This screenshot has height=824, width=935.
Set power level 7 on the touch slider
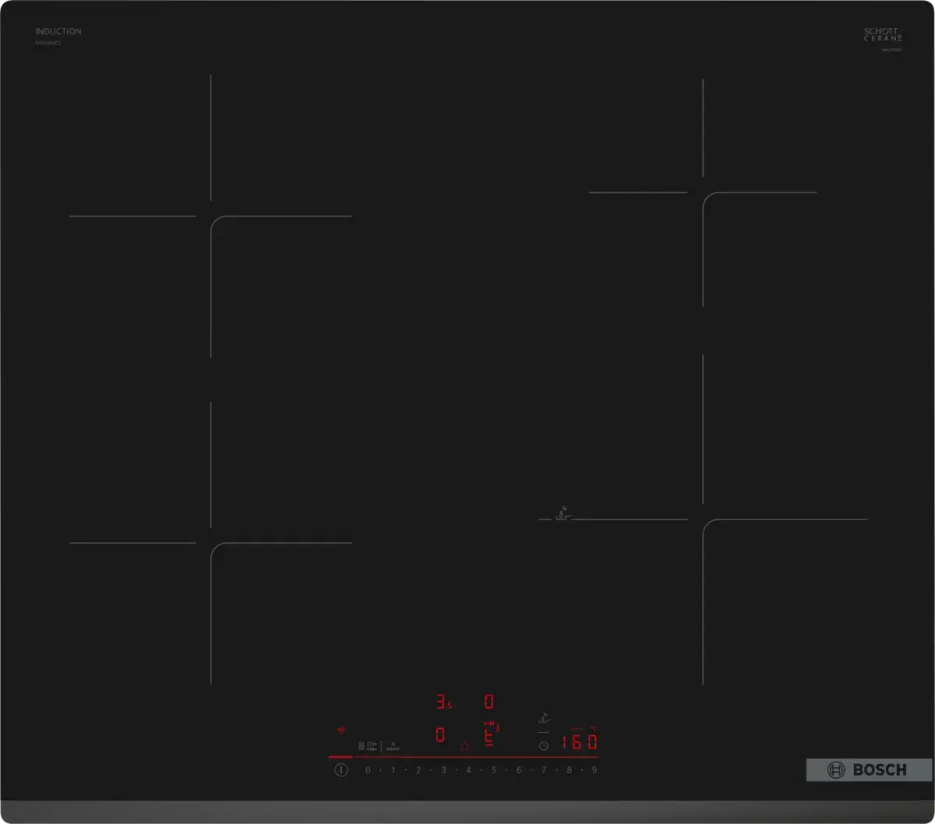544,770
